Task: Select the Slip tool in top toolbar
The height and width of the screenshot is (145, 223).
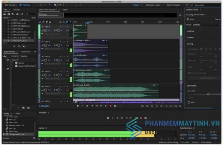Action: point(59,5)
